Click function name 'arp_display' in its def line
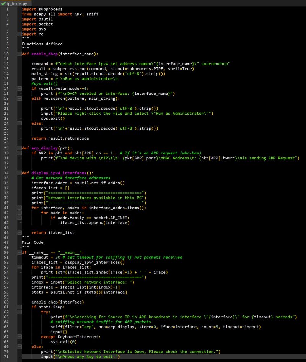The height and width of the screenshot is (362, 306). [45, 148]
